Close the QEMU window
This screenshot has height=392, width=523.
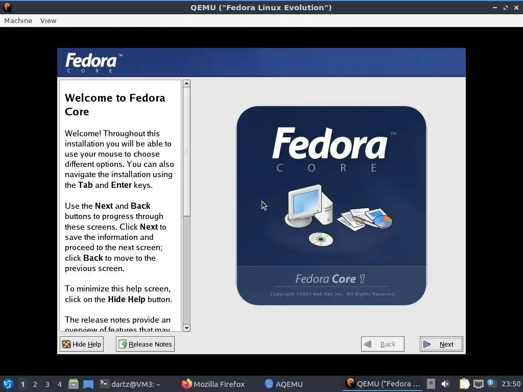click(x=516, y=7)
